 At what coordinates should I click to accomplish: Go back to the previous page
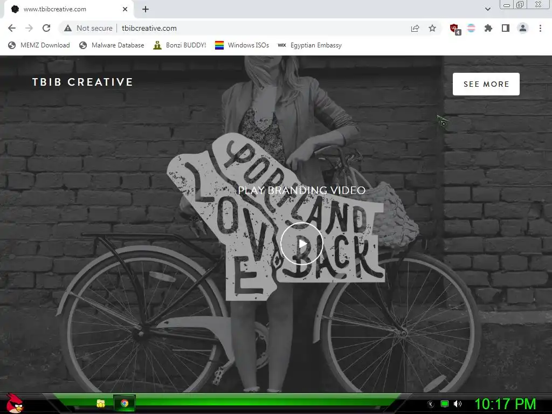point(12,28)
